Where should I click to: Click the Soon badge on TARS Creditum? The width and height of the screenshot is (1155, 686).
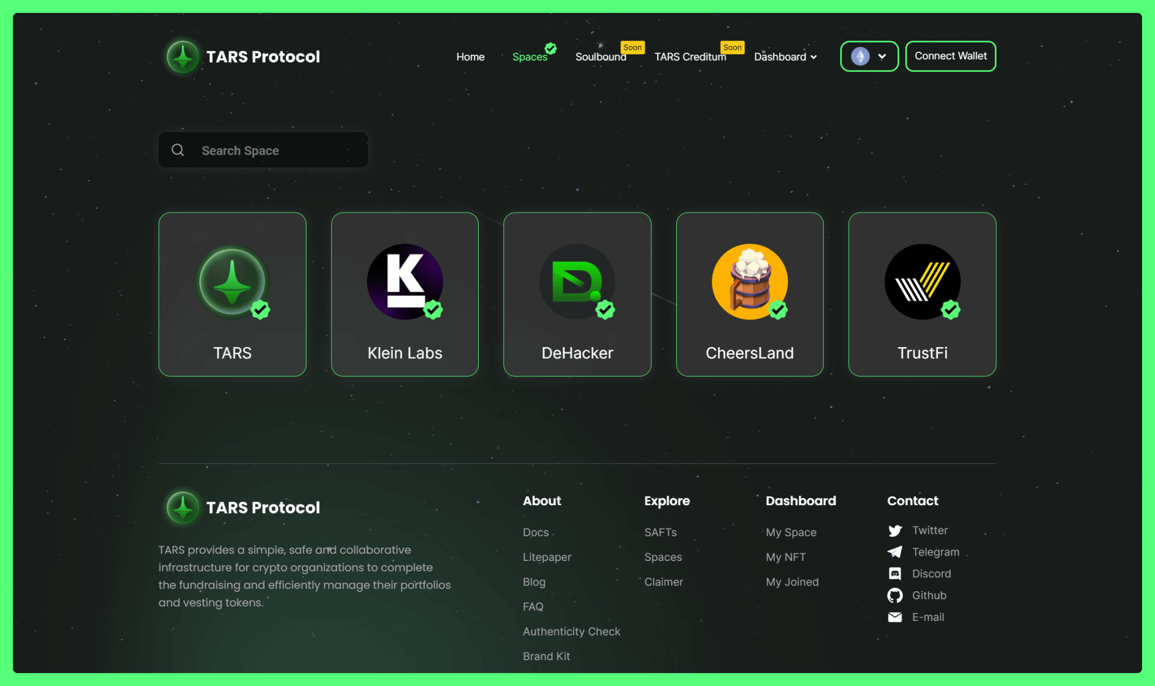732,47
